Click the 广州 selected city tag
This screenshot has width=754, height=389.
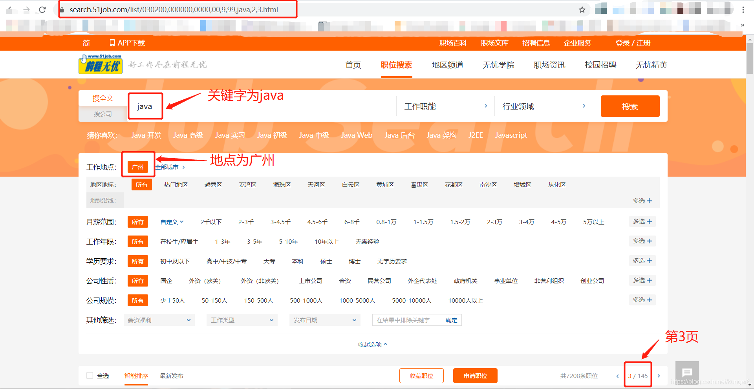[x=138, y=167]
